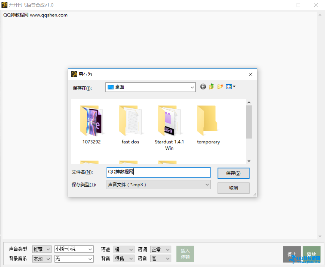
Task: Click the 播放 play button
Action: 312,254
